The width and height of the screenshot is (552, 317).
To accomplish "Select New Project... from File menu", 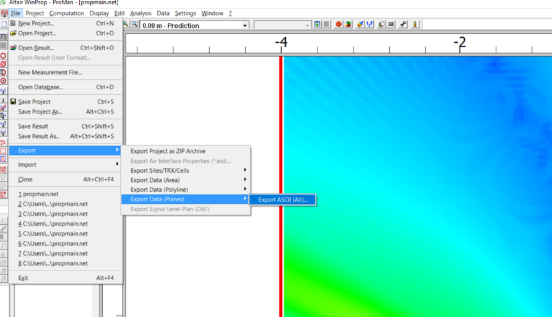I will (x=66, y=24).
